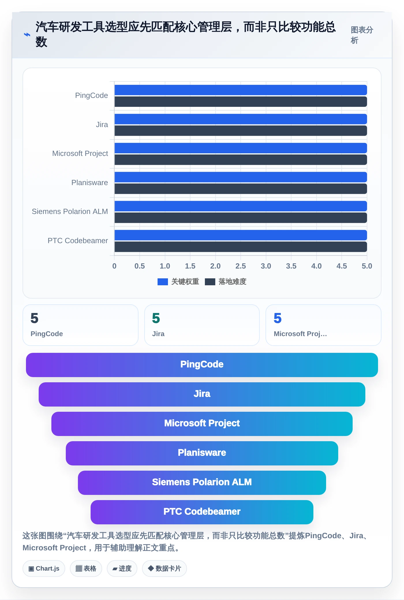Click PTC Codebeamer's dark chart bar

[x=241, y=247]
